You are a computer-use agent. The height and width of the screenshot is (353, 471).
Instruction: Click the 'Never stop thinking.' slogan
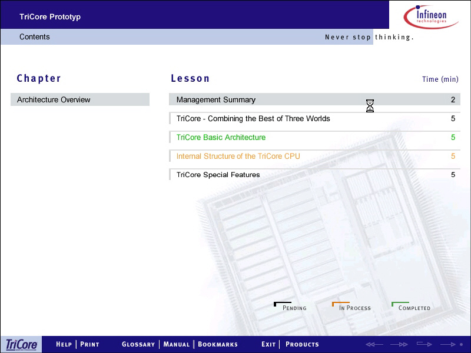click(x=369, y=37)
